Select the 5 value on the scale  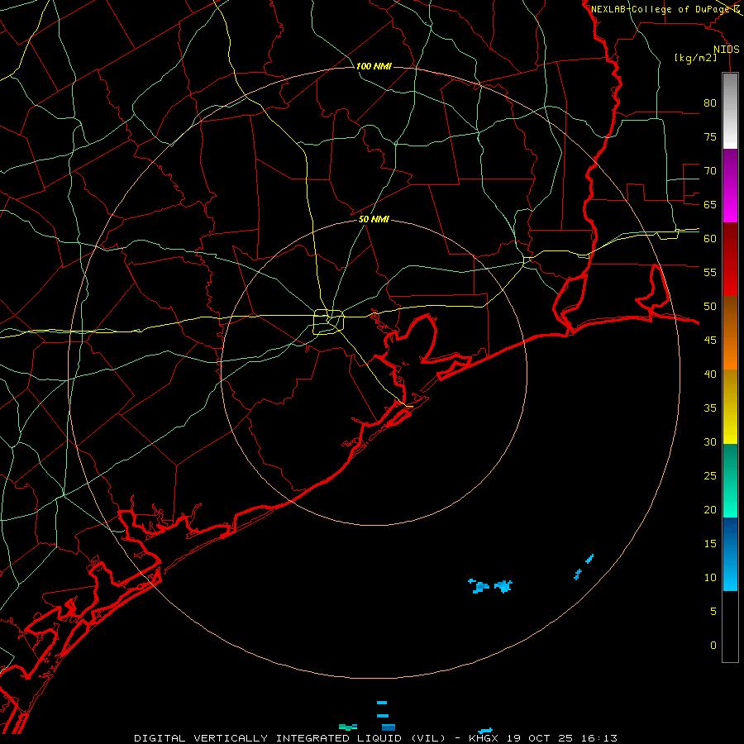[x=713, y=611]
